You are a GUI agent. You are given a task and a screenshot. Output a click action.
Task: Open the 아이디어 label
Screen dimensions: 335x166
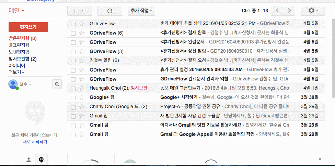(17, 65)
